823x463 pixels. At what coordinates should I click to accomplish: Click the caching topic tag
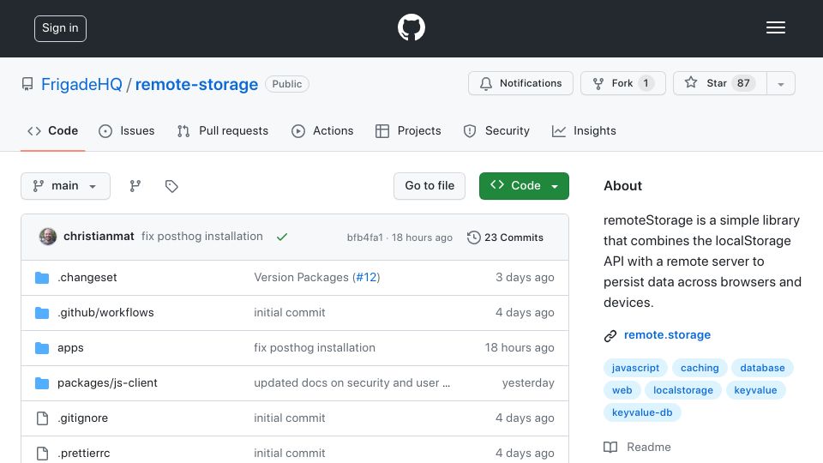click(700, 368)
